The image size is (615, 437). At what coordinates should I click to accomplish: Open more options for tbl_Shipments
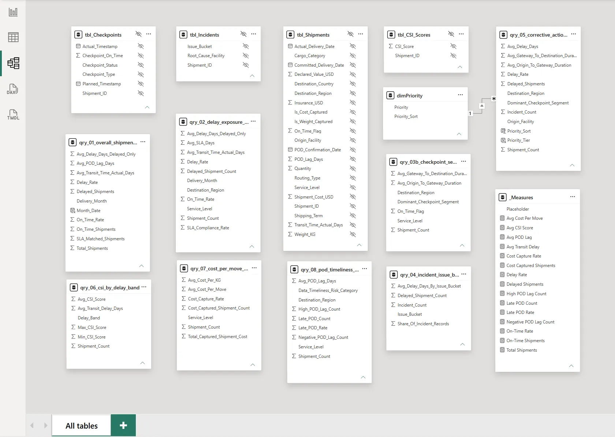(361, 34)
